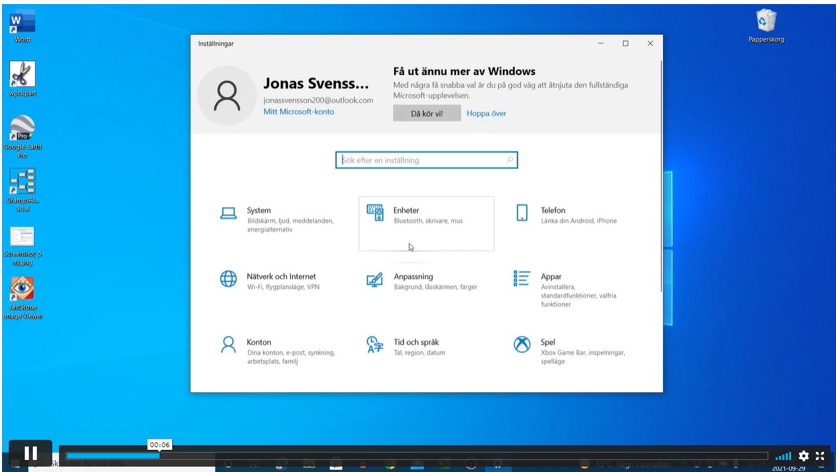Click the jonassvensson200@outlook.com email text
The height and width of the screenshot is (472, 836).
[x=318, y=100]
